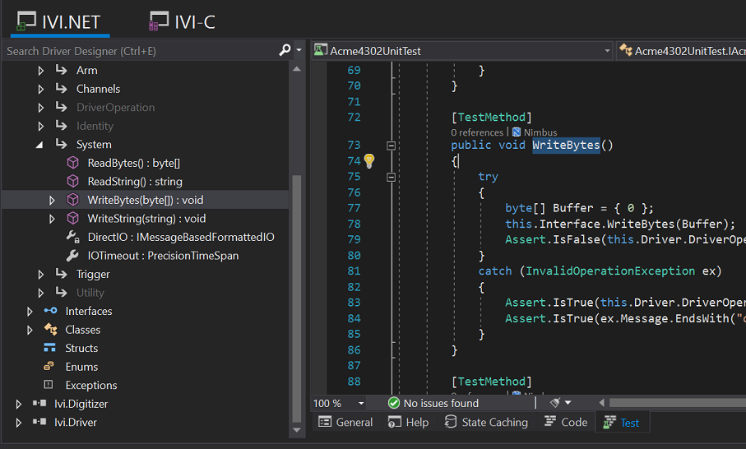The image size is (746, 449).
Task: Expand the WriteString(string) method node
Action: coord(52,219)
